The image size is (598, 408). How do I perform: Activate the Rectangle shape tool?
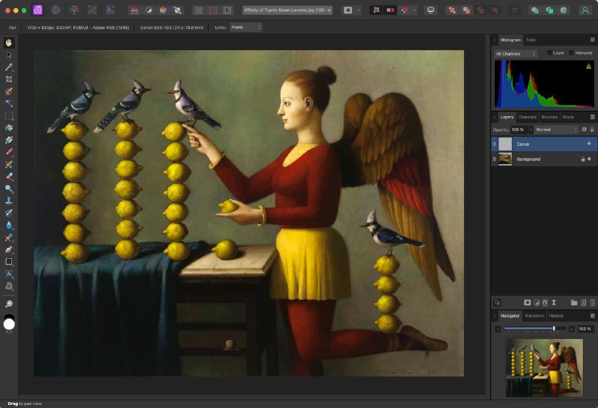[9, 262]
